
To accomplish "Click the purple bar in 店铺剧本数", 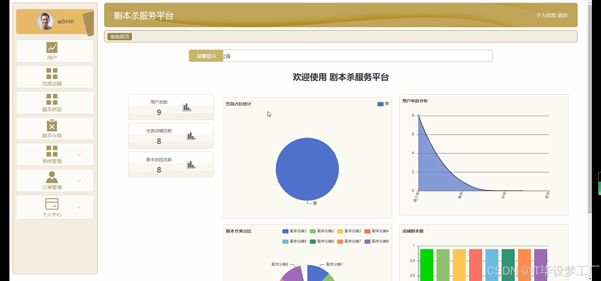I will pos(541,265).
